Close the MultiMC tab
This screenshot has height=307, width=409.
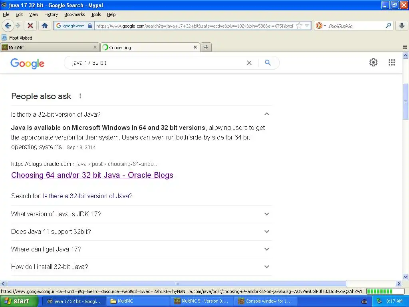tap(95, 47)
